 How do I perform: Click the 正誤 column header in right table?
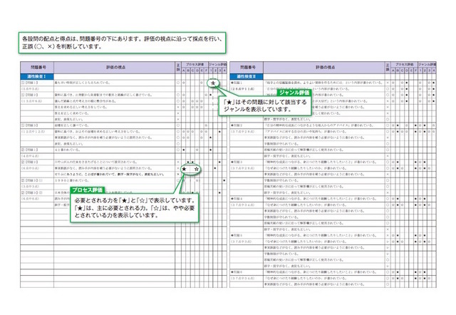(x=388, y=68)
